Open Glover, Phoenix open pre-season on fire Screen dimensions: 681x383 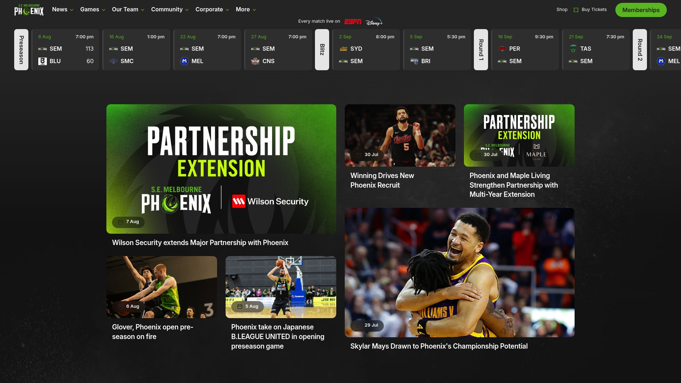point(153,332)
